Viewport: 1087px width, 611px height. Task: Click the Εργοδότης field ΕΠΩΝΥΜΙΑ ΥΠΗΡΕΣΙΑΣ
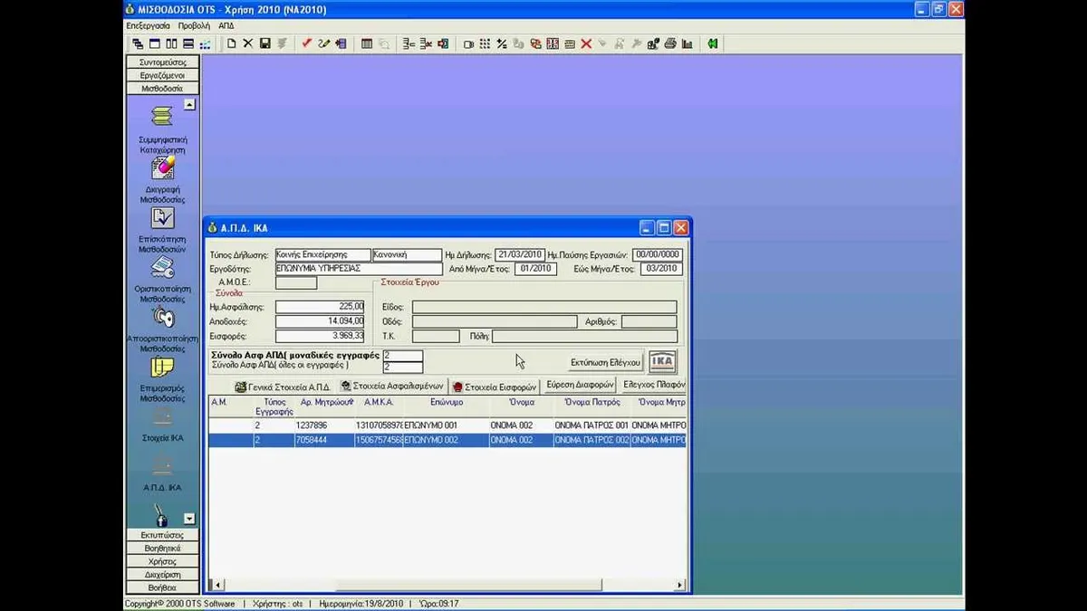coord(358,269)
